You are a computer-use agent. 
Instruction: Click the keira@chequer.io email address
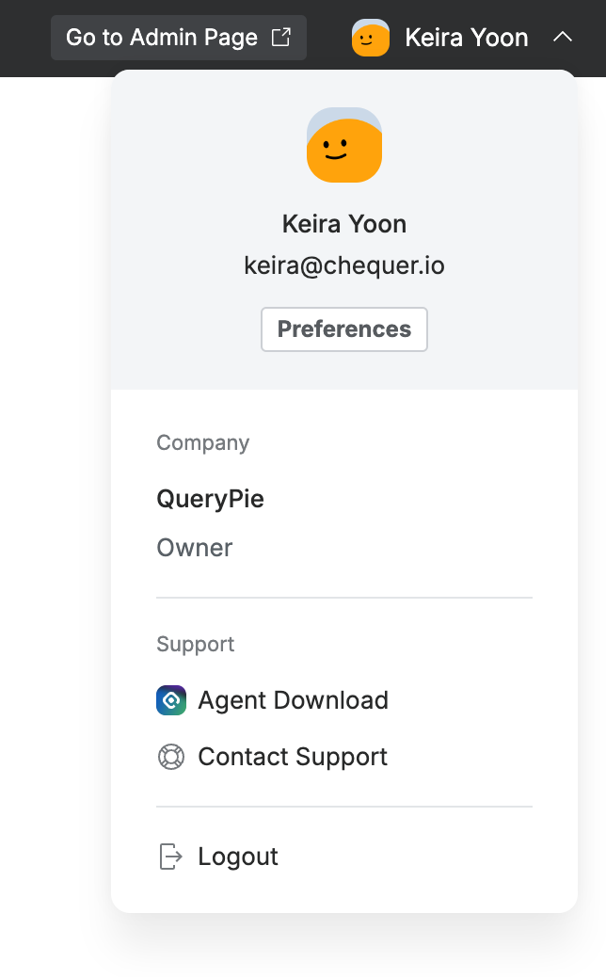pos(344,266)
